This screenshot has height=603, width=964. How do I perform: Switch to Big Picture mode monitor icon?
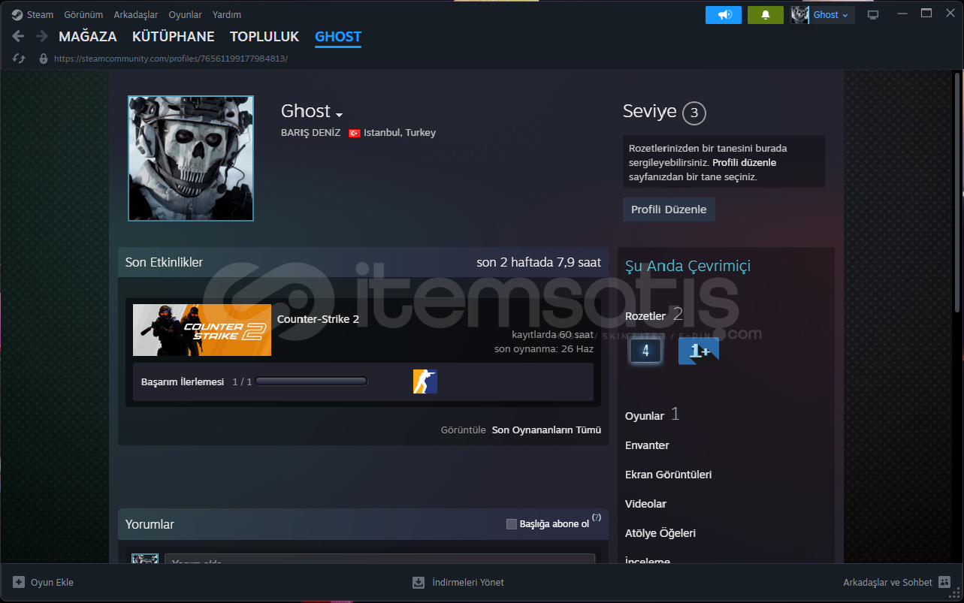[x=873, y=14]
